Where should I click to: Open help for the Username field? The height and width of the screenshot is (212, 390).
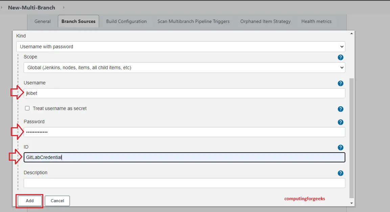pos(341,83)
